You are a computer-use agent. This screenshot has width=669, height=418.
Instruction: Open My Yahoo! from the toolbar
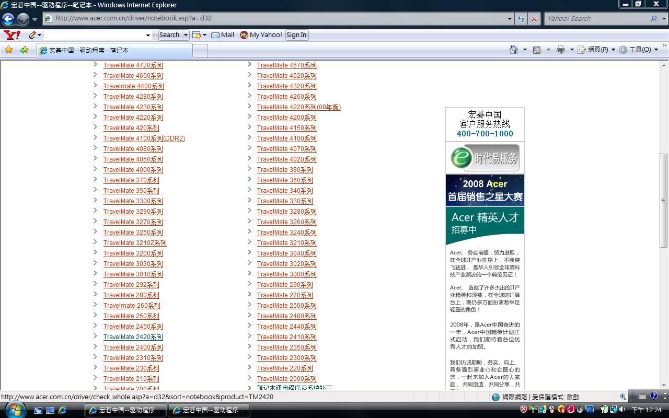click(x=261, y=35)
